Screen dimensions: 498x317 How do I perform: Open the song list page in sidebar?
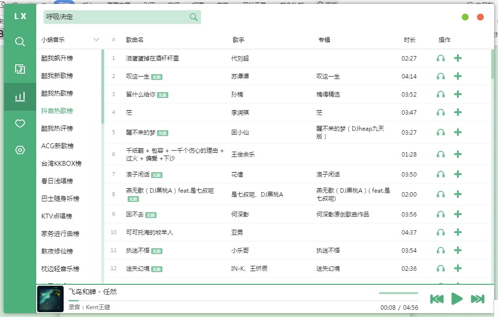(20, 69)
